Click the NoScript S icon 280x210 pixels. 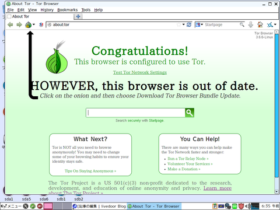41,24
